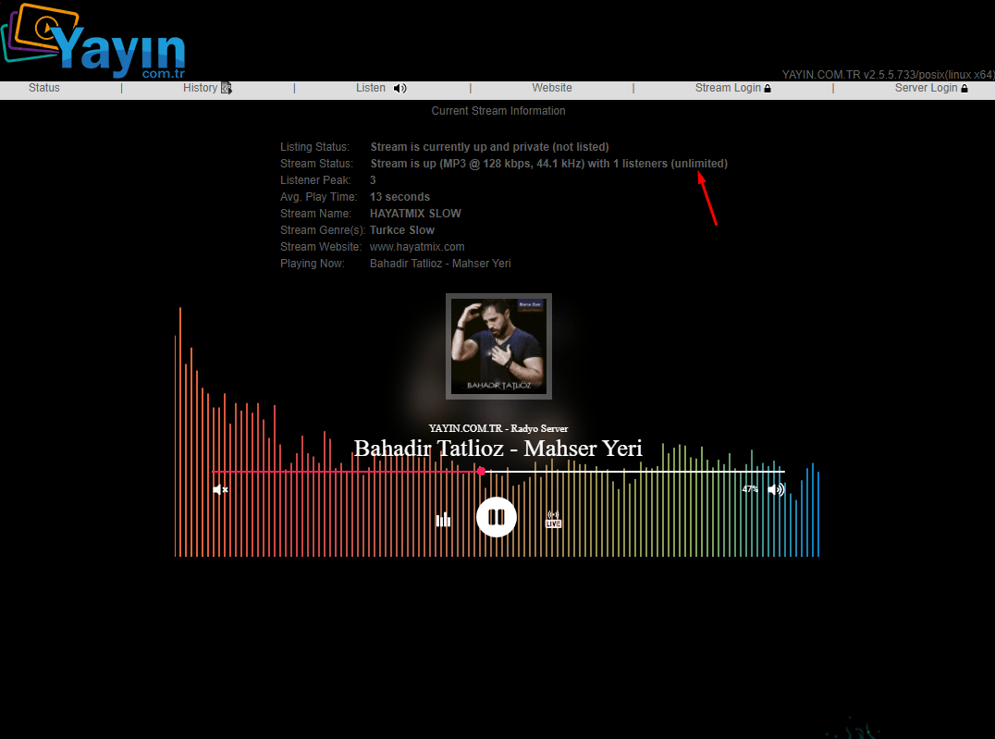Click the LIVE broadcast icon
995x739 pixels.
(553, 519)
